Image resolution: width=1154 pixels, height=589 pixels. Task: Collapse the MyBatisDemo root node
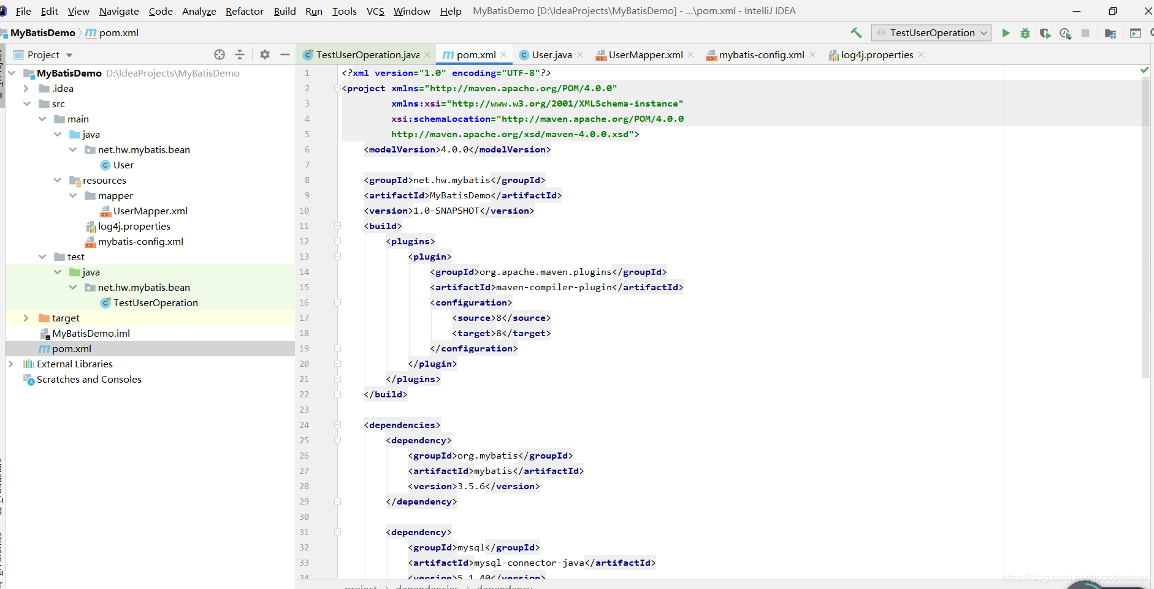pyautogui.click(x=12, y=73)
